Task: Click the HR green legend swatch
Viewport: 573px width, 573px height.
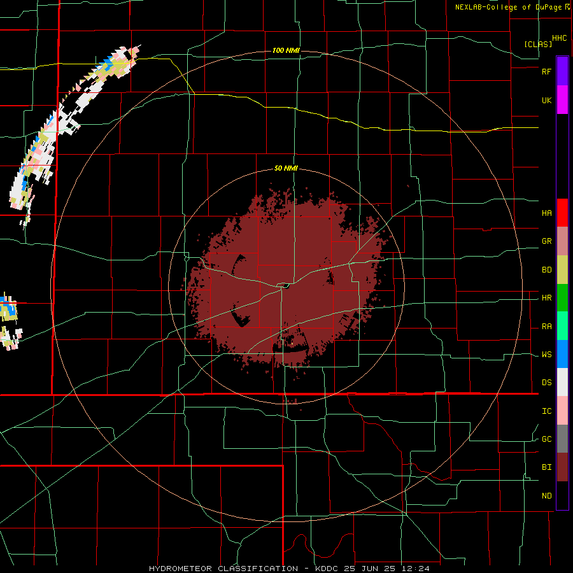Action: [562, 298]
